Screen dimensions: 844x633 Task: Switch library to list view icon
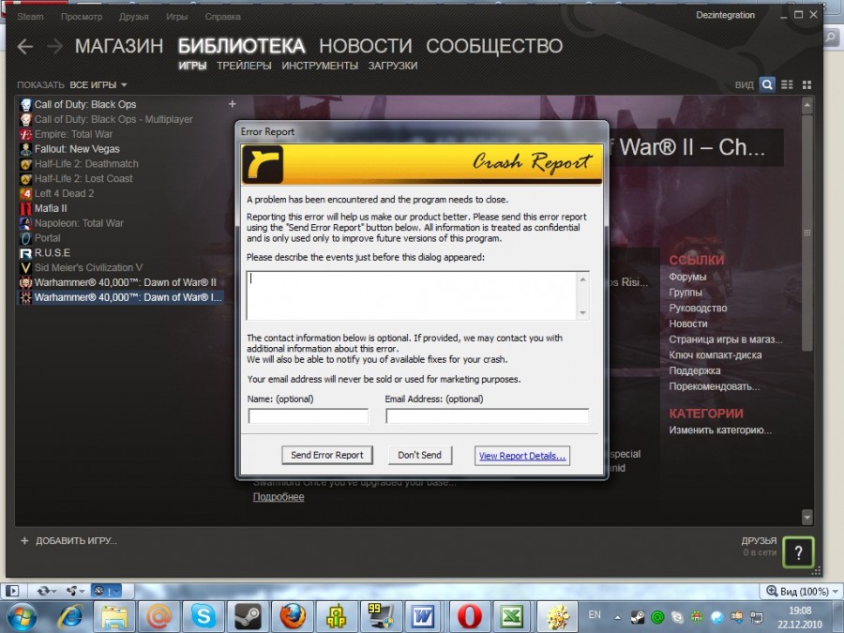787,84
